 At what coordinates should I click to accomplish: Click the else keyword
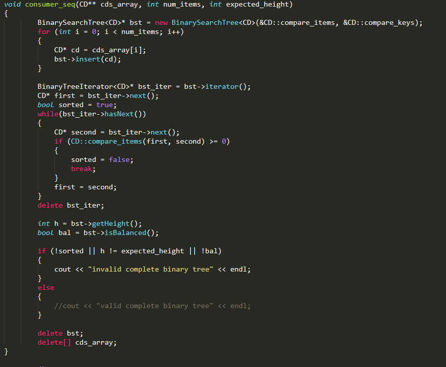(45, 287)
